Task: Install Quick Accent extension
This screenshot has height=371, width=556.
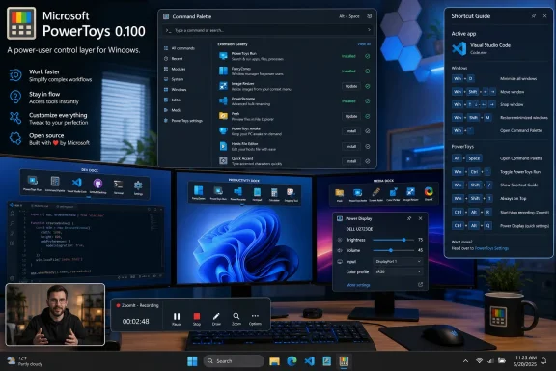Action: coord(351,161)
